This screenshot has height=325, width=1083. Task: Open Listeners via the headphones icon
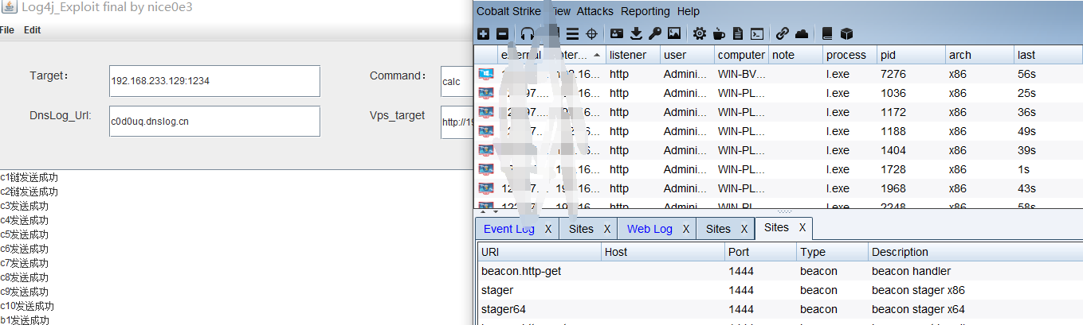tap(528, 33)
